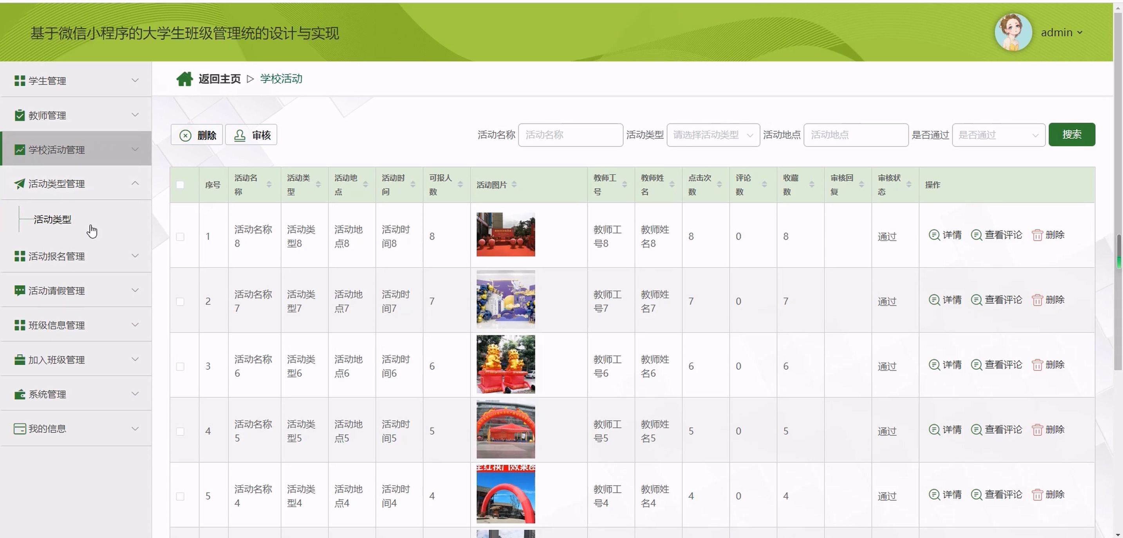This screenshot has width=1123, height=538.
Task: Open the 活动类型 filter dropdown
Action: point(713,135)
